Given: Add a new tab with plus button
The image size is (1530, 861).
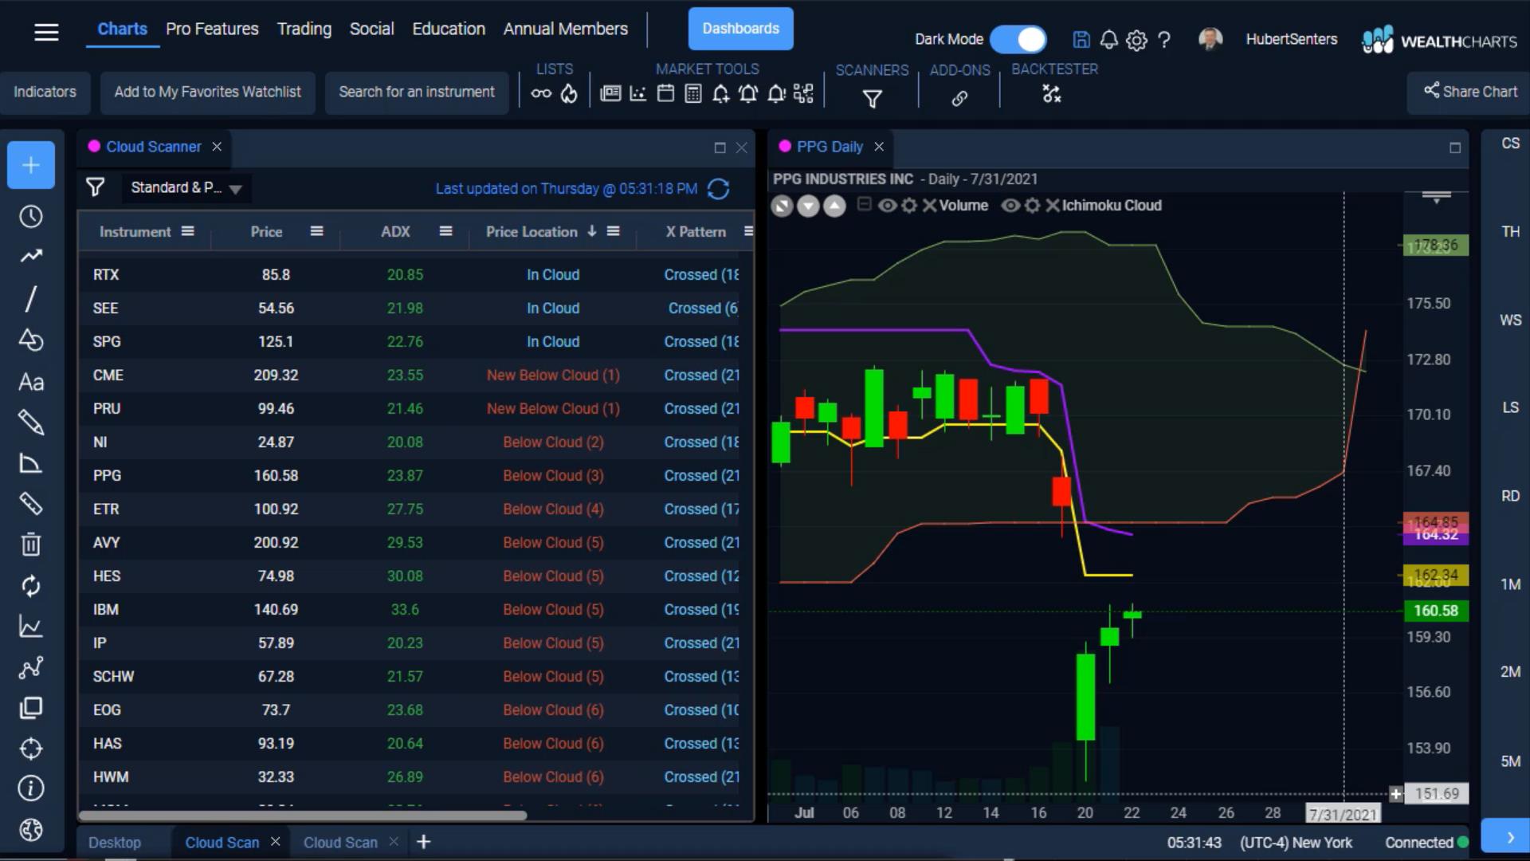Looking at the screenshot, I should coord(424,842).
